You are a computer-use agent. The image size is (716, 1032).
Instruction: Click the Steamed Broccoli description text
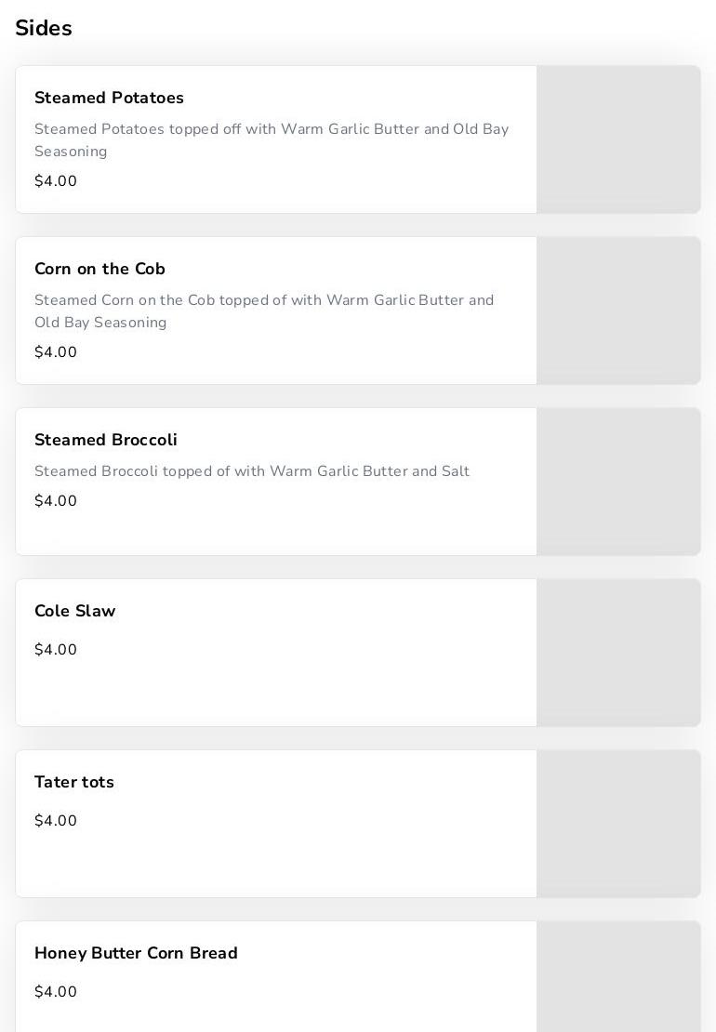(252, 471)
